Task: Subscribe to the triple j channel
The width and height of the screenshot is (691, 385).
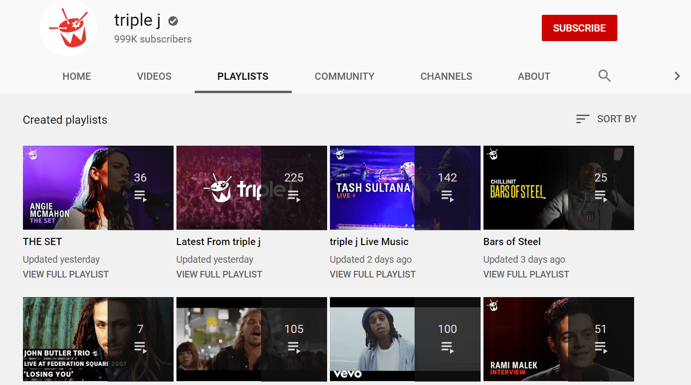Action: pyautogui.click(x=579, y=28)
